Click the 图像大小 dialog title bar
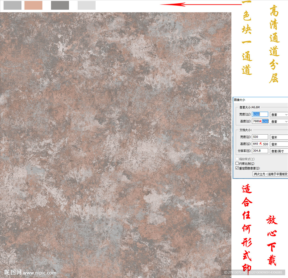Image resolution: width=288 pixels, height=278 pixels. pyautogui.click(x=260, y=100)
